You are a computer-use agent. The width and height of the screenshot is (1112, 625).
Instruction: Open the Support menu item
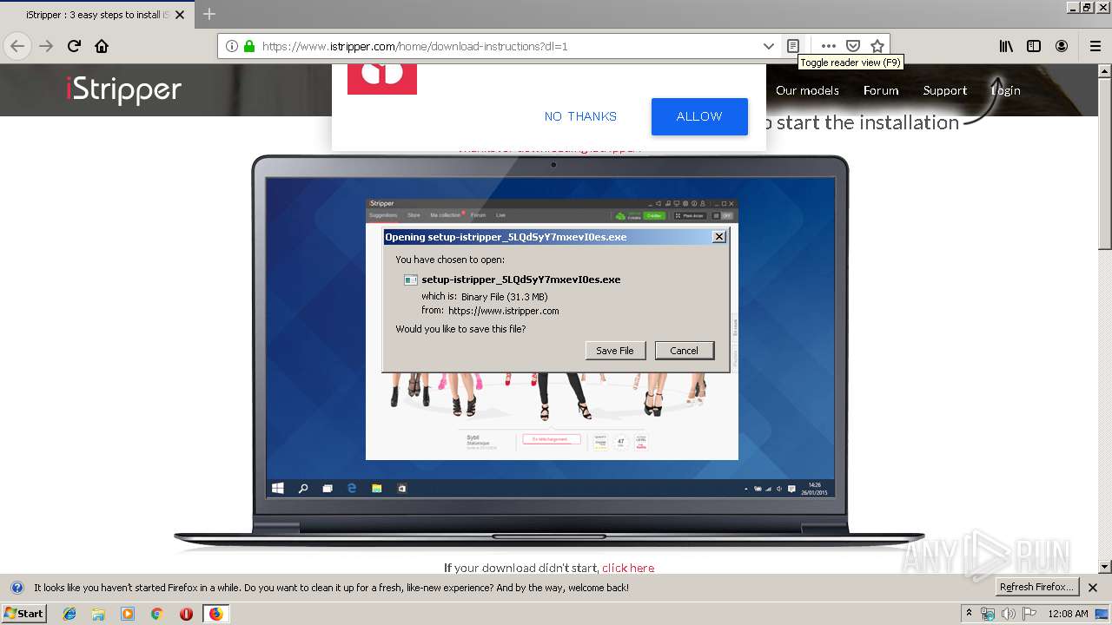[945, 90]
